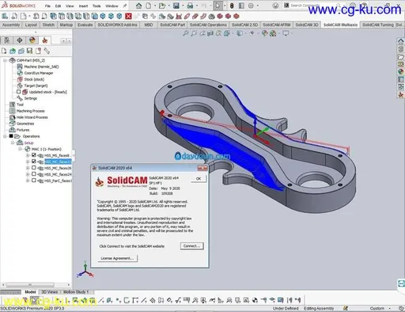The image size is (405, 312).
Task: Click the blank page icon in the CAM panel toolbar
Action: (x=4, y=51)
